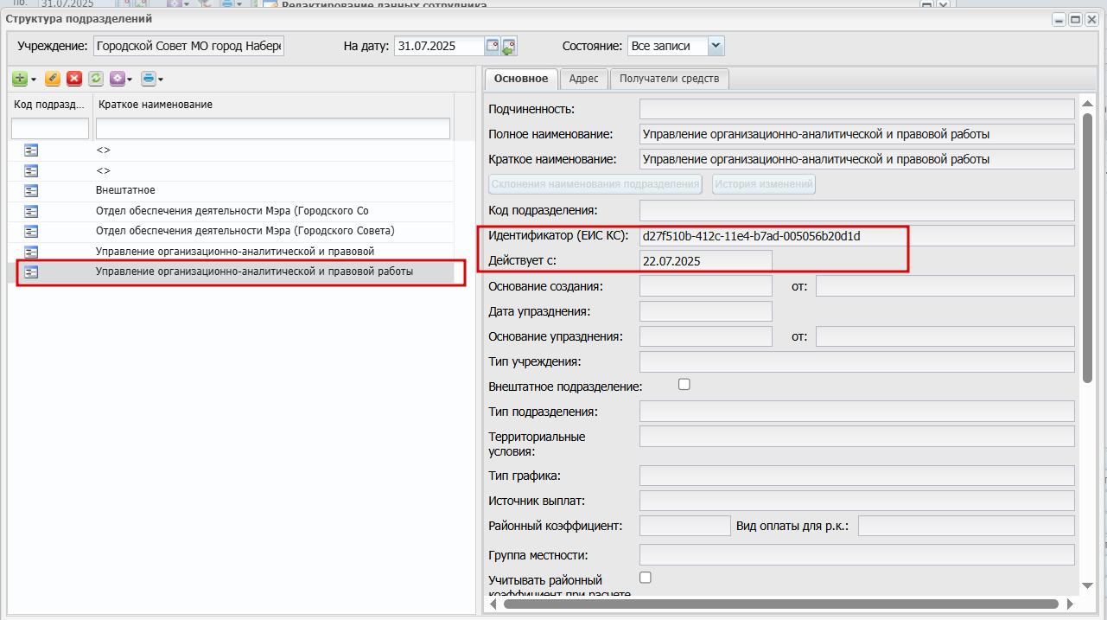Viewport: 1107px width, 620px height.
Task: Click the blue printer icon
Action: 149,79
